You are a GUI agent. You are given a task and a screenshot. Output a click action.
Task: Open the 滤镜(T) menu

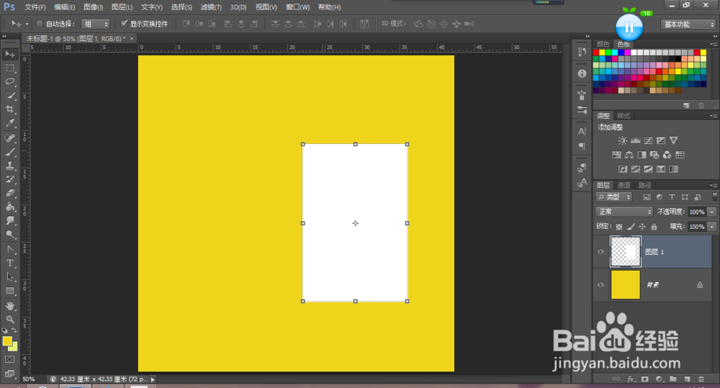(x=211, y=7)
